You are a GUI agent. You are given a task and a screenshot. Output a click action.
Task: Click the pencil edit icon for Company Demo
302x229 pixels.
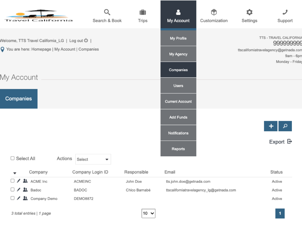pos(18,198)
